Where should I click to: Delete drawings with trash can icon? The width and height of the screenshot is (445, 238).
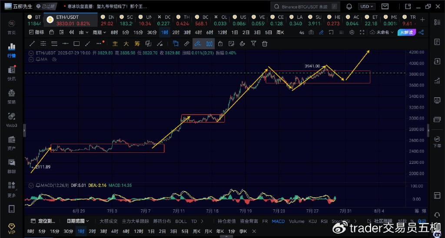tap(265, 44)
